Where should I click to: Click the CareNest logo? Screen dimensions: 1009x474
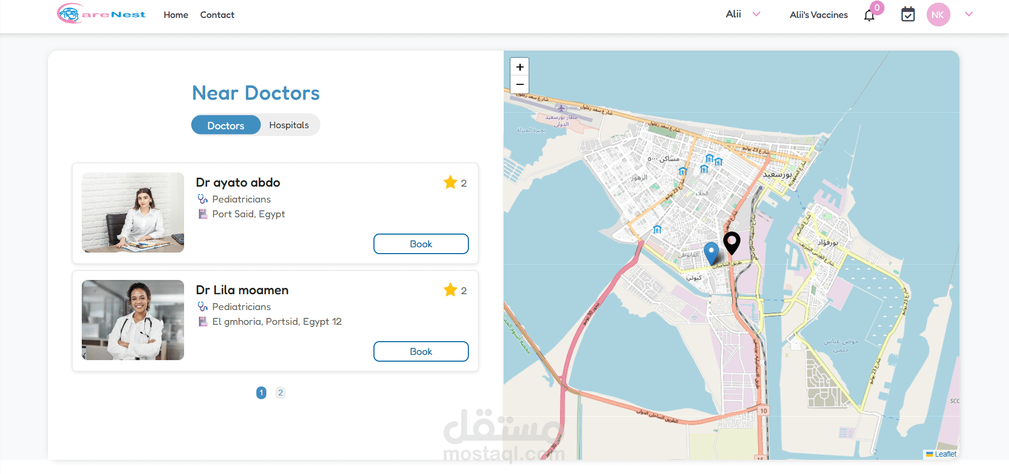[101, 14]
